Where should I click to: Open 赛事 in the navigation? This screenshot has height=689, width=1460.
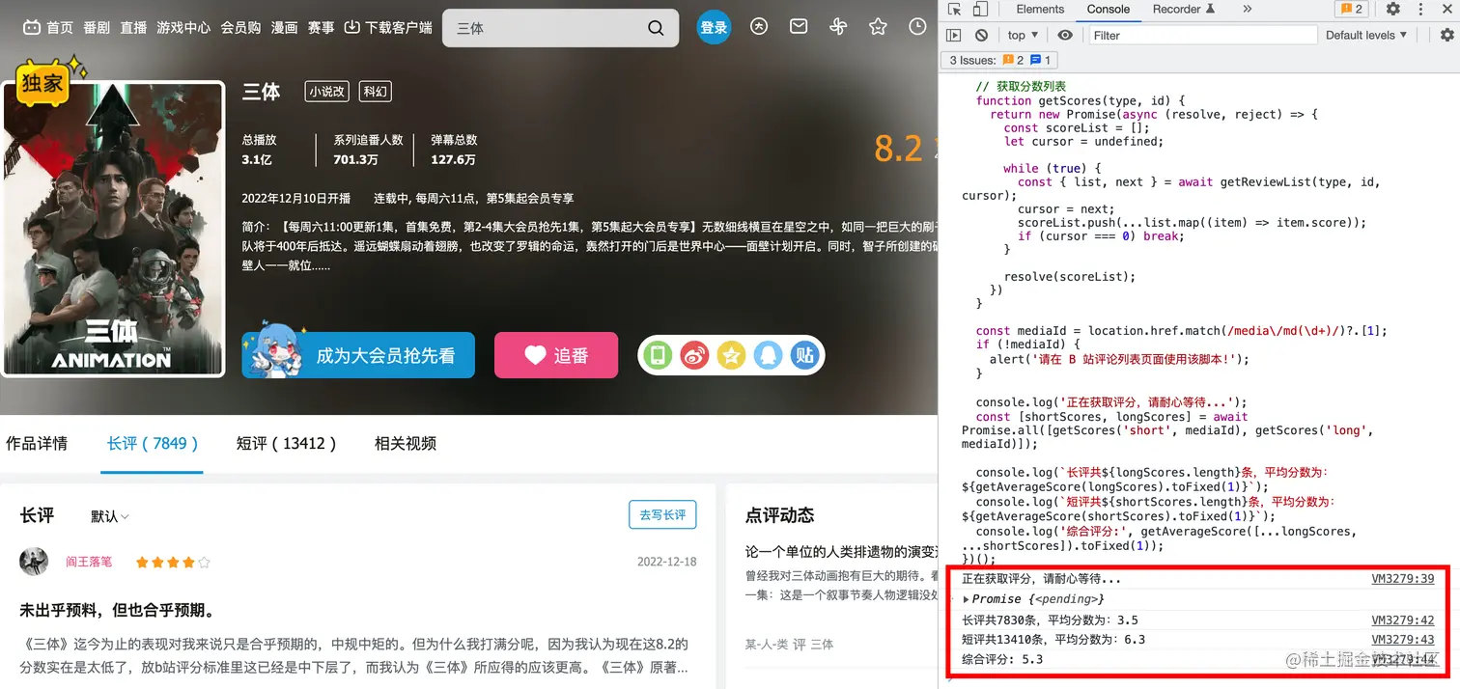321,27
